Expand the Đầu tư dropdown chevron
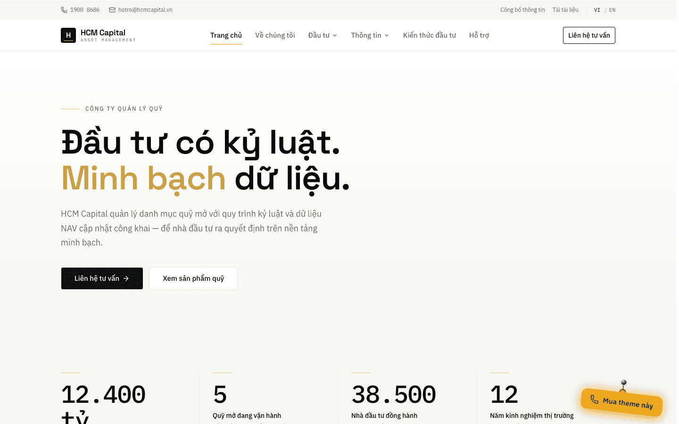Viewport: 679px width, 424px height. [x=335, y=35]
